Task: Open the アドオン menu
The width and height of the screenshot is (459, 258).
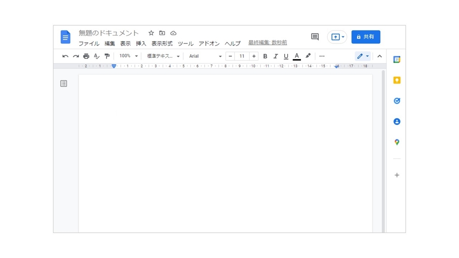Action: tap(209, 44)
